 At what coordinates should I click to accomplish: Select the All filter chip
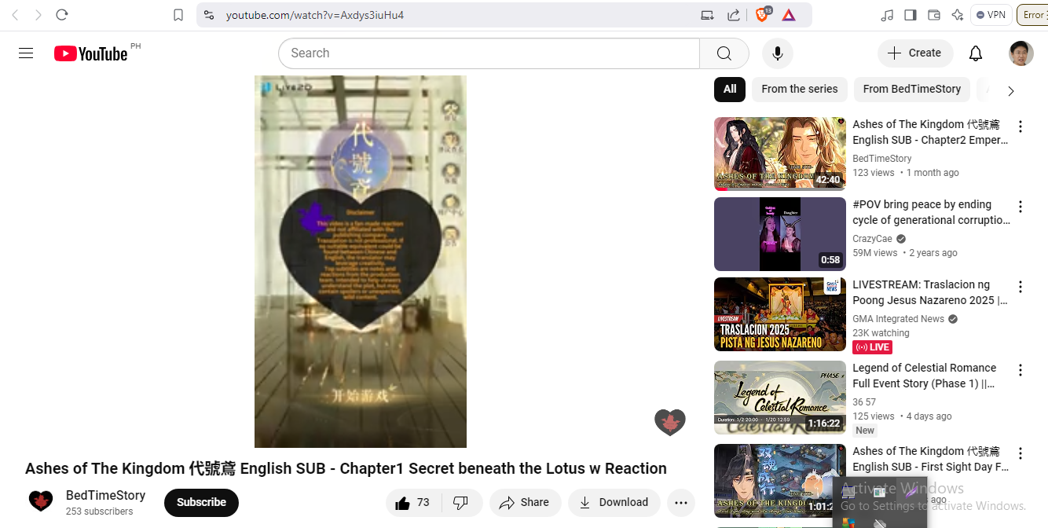730,89
